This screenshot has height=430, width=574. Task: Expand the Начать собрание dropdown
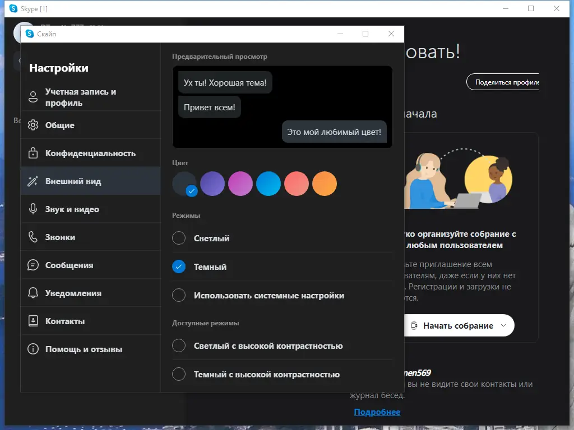coord(503,325)
